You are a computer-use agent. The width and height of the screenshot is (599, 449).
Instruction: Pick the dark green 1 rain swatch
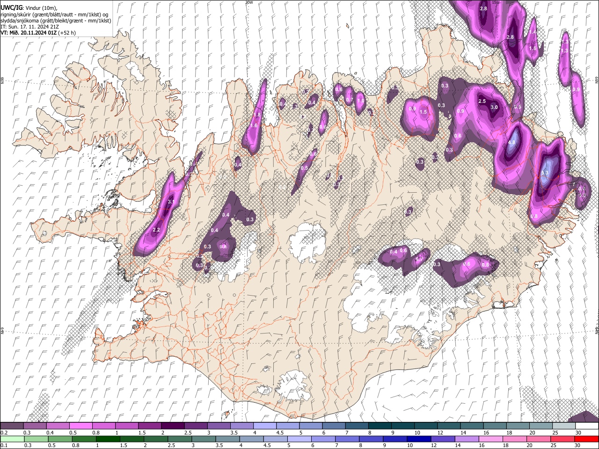(x=108, y=439)
